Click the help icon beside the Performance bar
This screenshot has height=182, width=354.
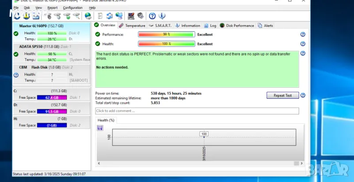click(x=303, y=34)
